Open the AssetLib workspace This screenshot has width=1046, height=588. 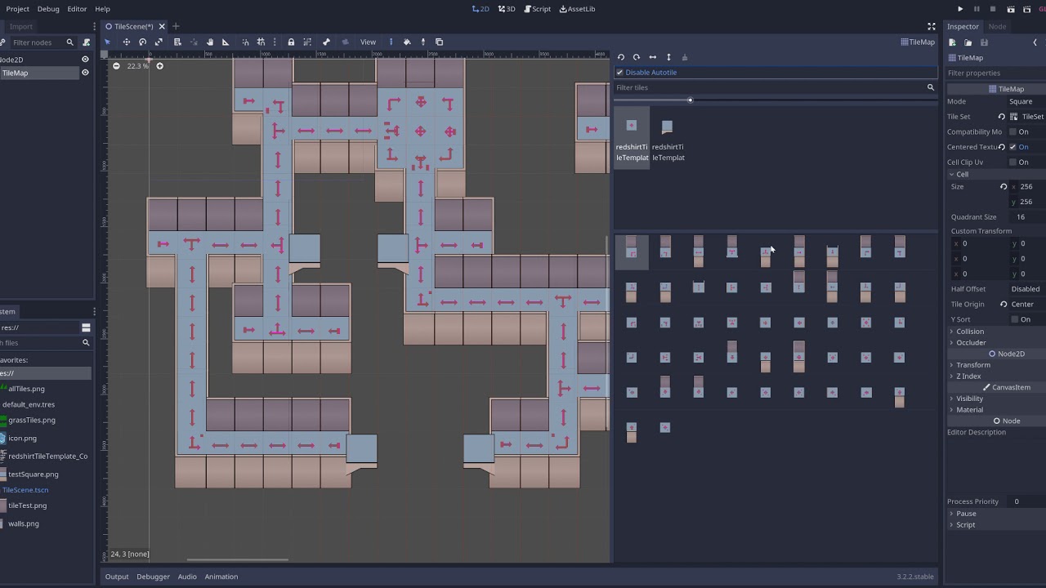(x=577, y=9)
